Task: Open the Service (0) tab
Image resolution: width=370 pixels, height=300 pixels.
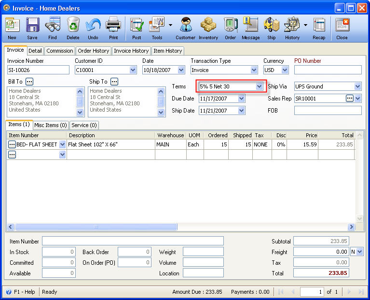Action: [x=84, y=125]
